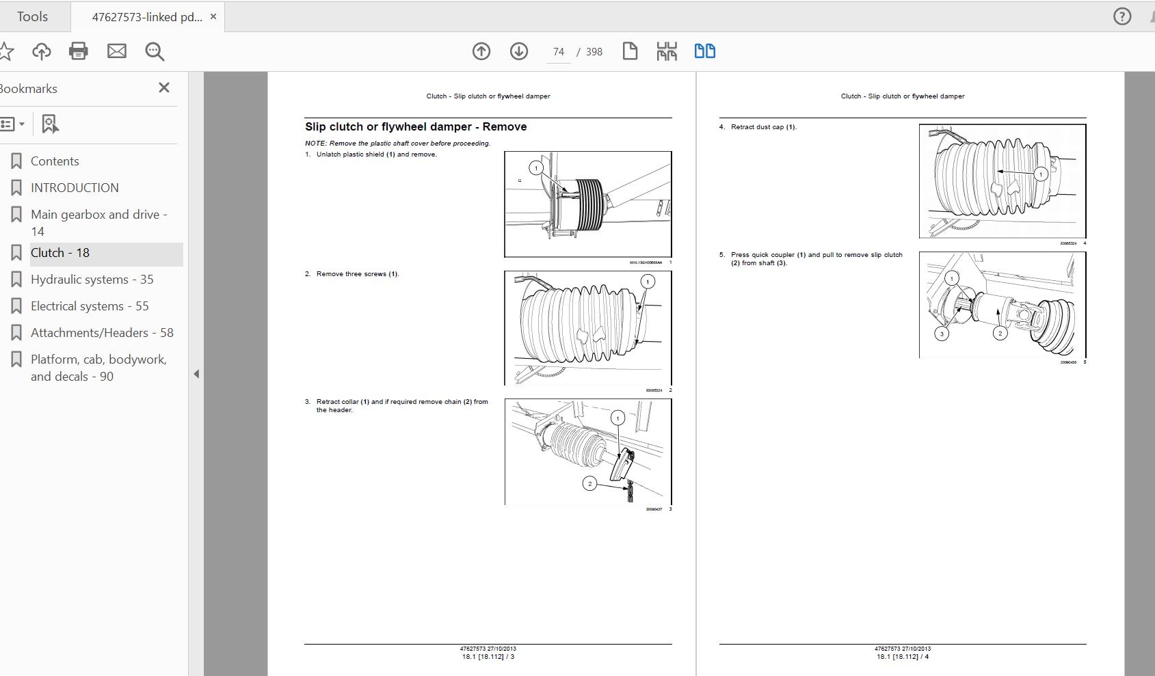Open the Hydraulic systems - 35 bookmark

point(92,280)
